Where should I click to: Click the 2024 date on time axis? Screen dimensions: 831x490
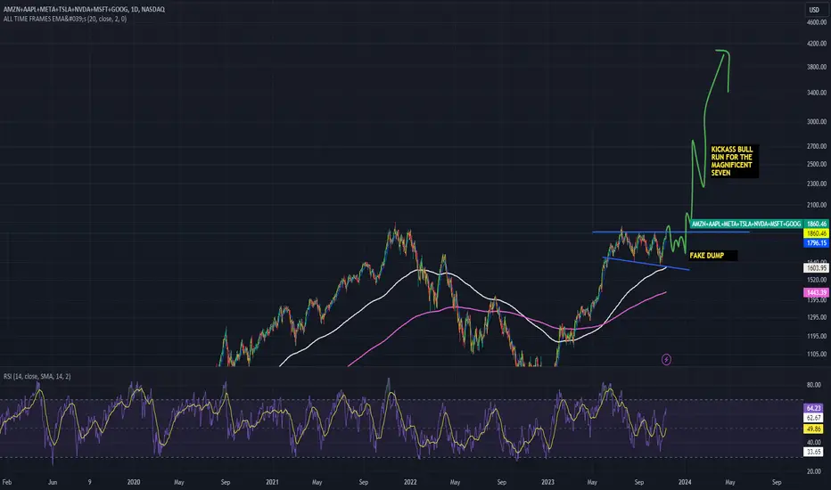point(685,482)
